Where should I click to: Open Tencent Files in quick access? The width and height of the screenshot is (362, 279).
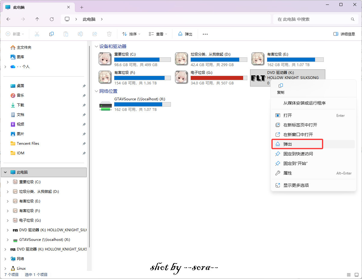coord(28,144)
